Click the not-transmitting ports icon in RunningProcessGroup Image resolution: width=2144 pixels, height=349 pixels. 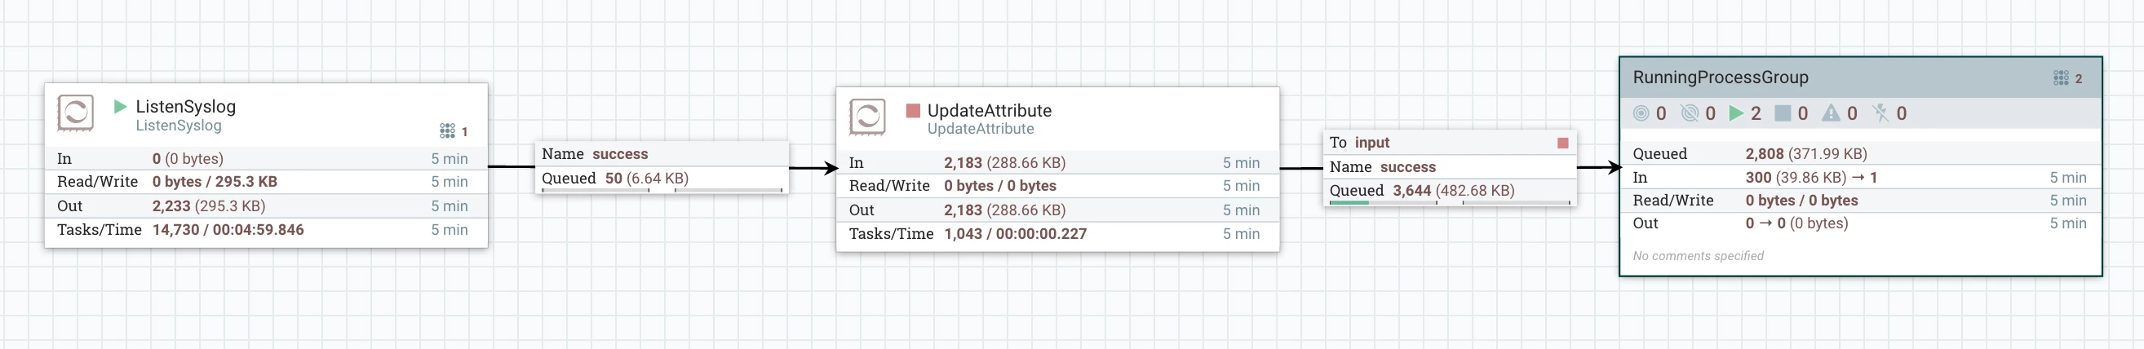[x=1690, y=113]
